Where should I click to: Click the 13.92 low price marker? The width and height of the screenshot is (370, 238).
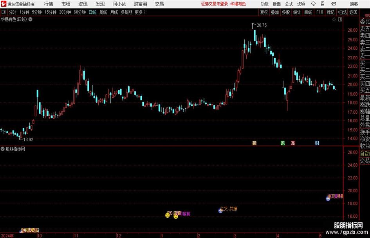click(x=28, y=140)
